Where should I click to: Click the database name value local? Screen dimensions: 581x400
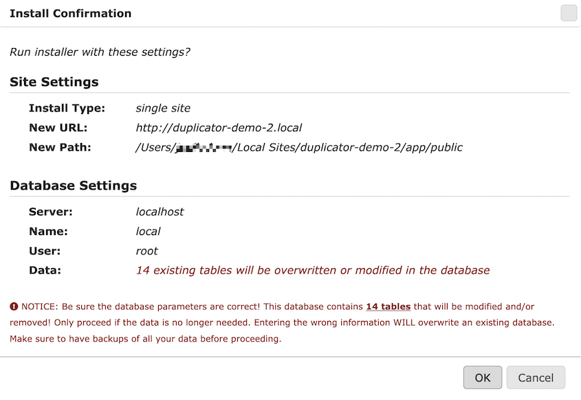point(148,232)
